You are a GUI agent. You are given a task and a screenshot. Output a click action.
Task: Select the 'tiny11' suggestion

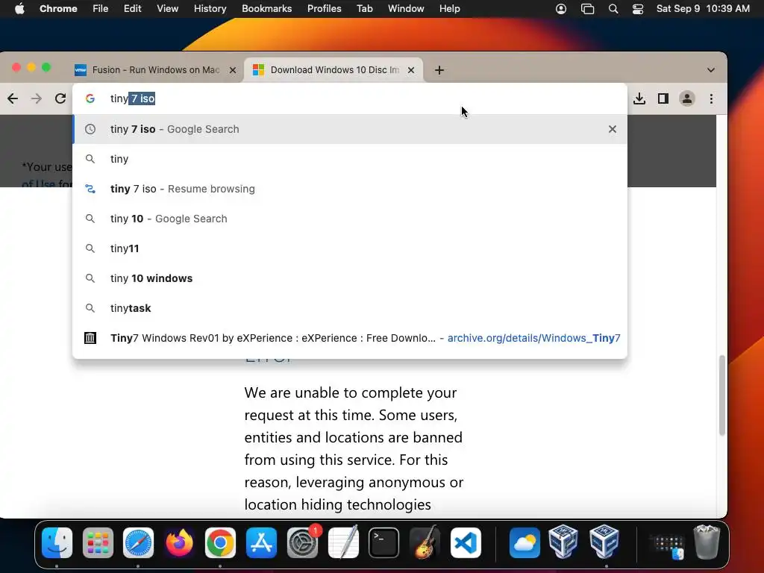[350, 248]
